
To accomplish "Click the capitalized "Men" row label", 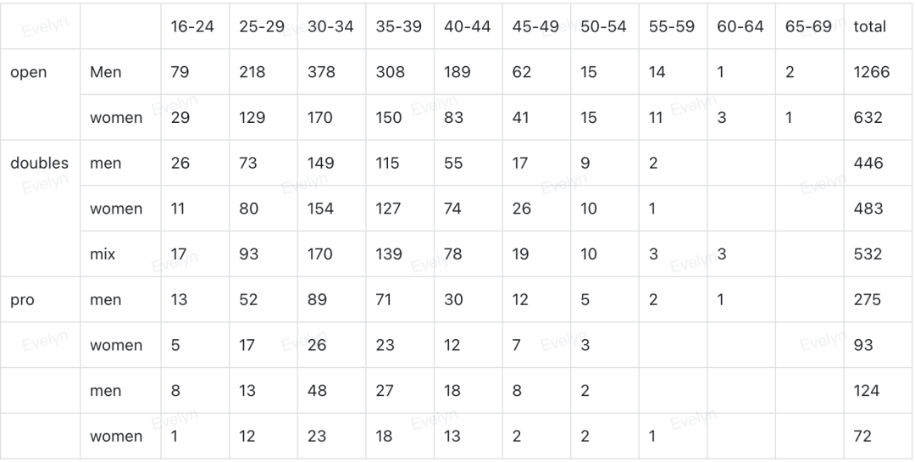I will coord(106,72).
